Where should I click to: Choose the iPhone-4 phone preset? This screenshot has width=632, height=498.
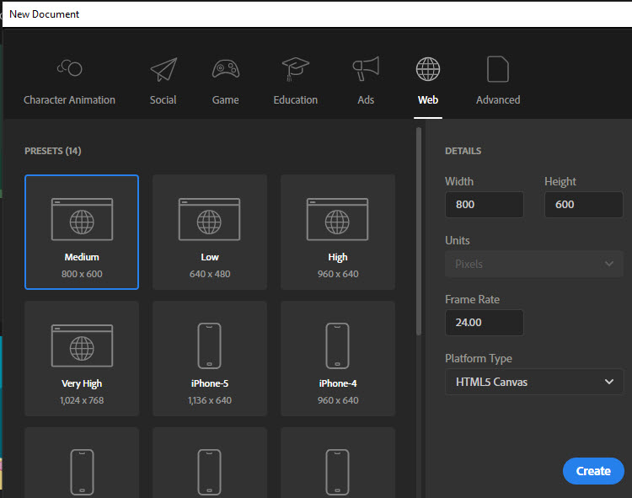tap(338, 358)
